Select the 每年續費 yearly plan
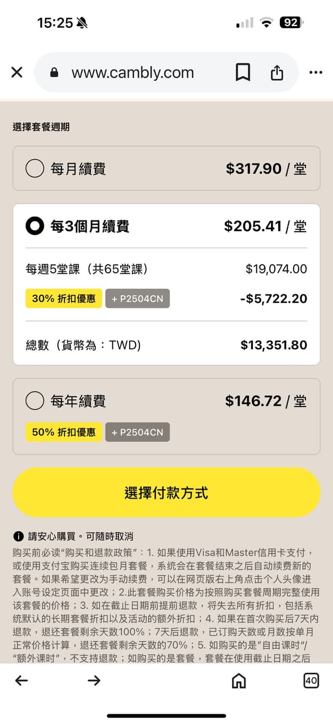The width and height of the screenshot is (333, 724). (34, 401)
